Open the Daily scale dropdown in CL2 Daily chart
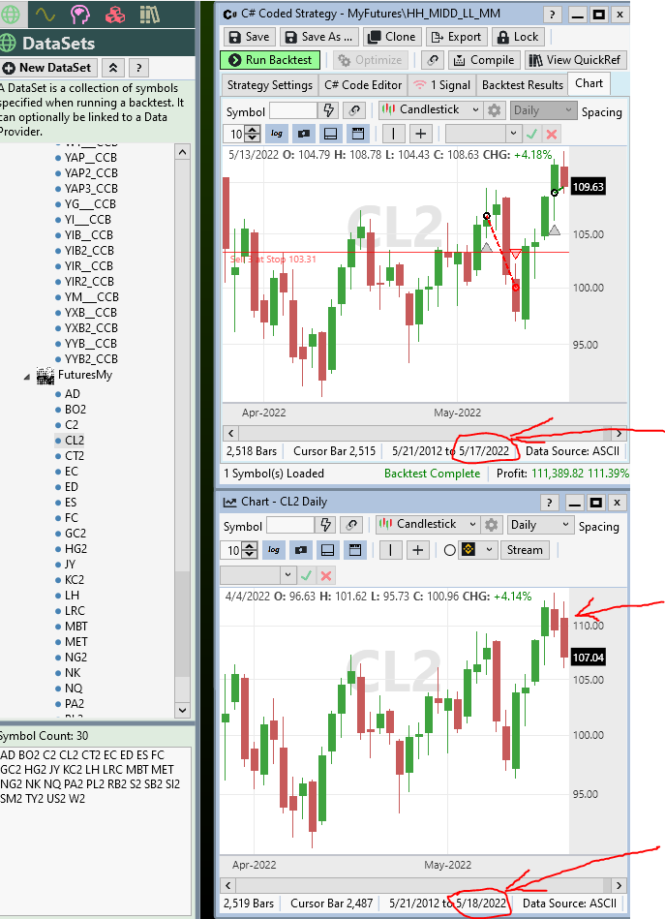The image size is (665, 919). [x=540, y=525]
